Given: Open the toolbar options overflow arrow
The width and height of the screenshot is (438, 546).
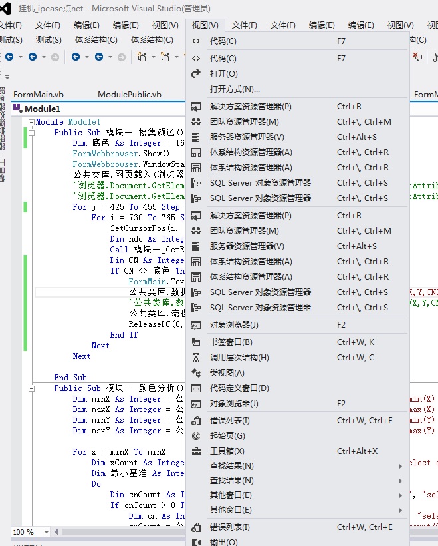Looking at the screenshot, I should pos(7,77).
